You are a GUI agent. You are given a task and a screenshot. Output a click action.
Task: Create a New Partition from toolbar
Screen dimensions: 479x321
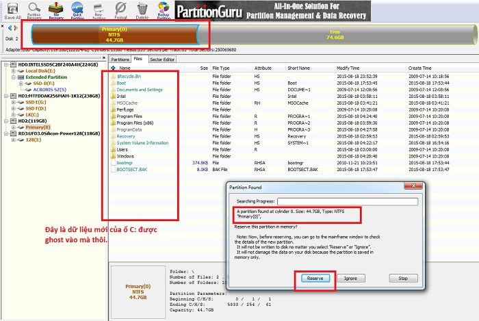(x=99, y=11)
